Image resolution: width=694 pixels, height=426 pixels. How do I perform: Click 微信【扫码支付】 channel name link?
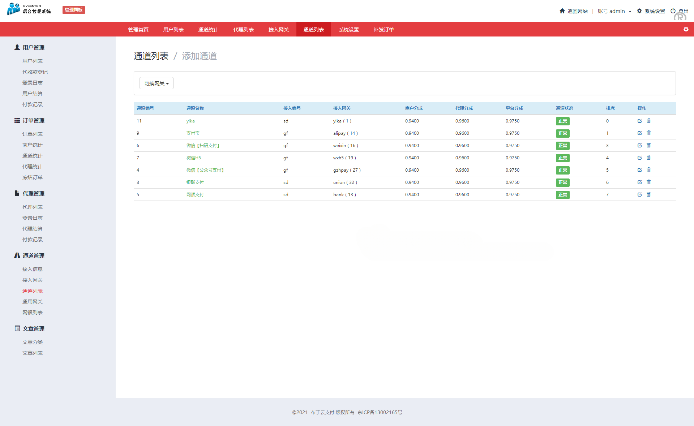coord(203,146)
